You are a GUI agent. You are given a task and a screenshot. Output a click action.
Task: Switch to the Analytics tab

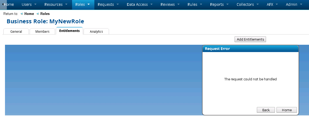click(x=96, y=31)
